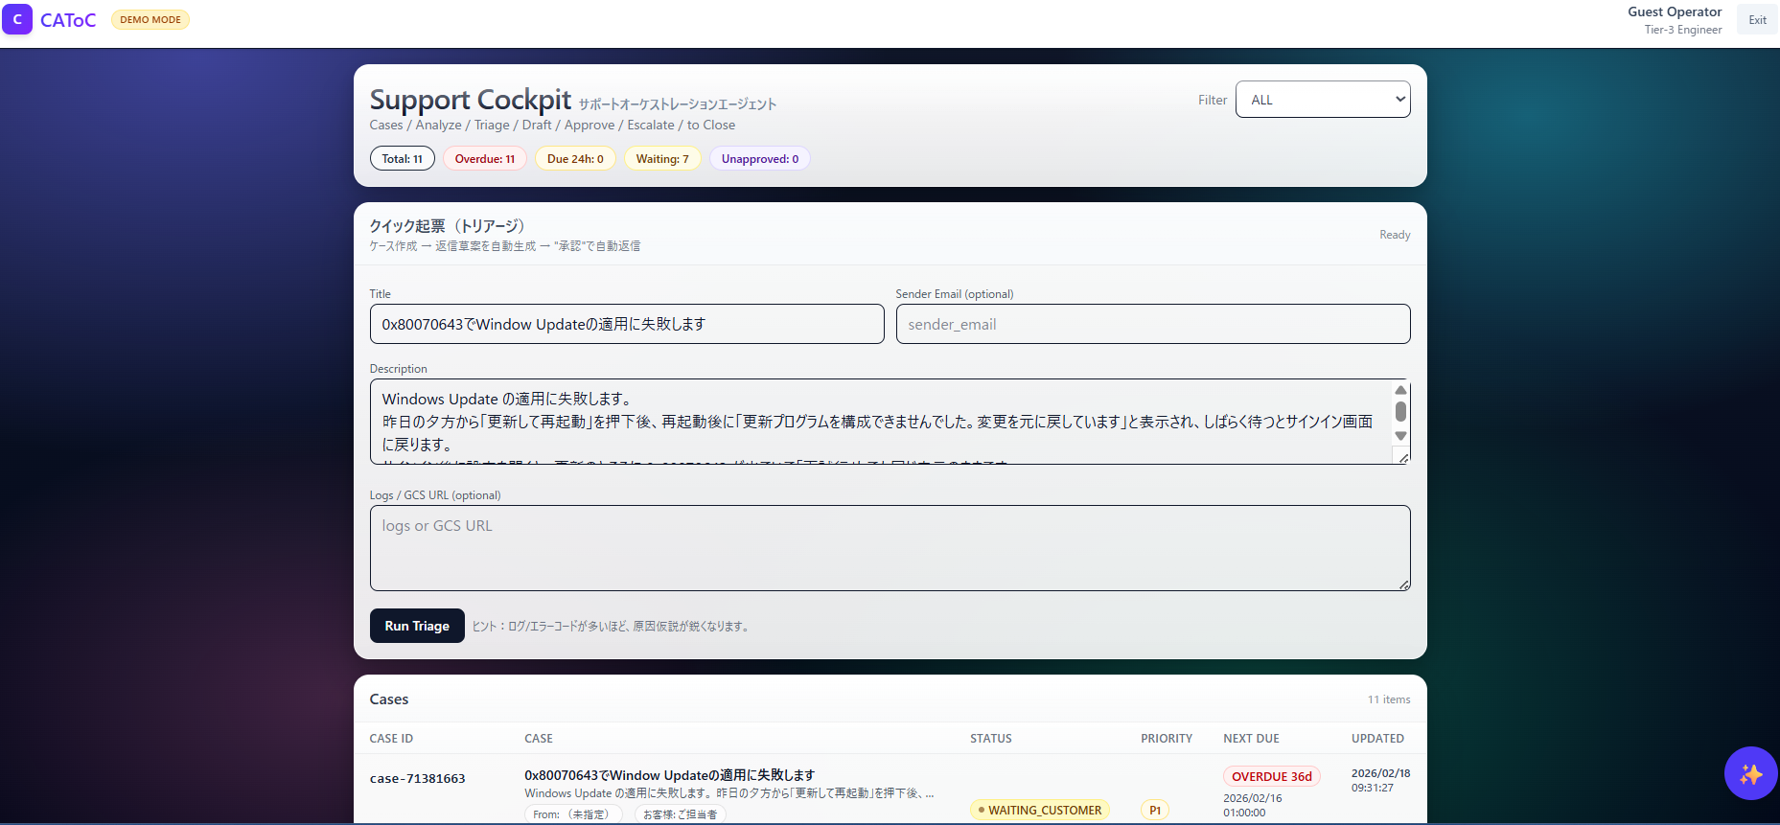
Task: Click the P1 priority badge
Action: tap(1155, 810)
